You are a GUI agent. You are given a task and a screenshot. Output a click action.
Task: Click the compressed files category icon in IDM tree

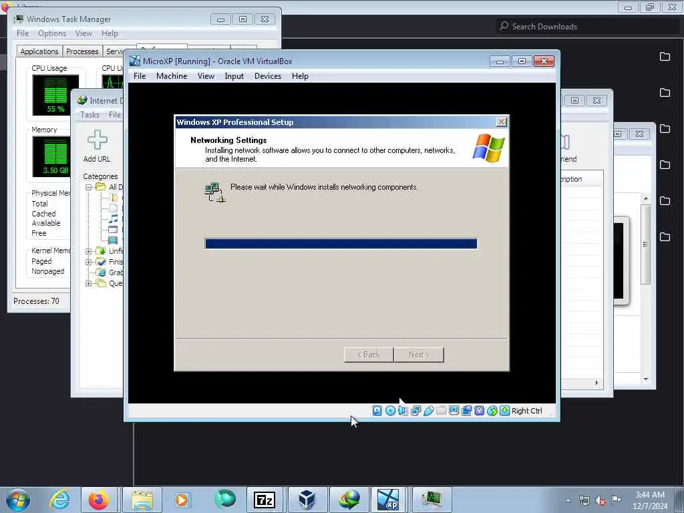114,198
